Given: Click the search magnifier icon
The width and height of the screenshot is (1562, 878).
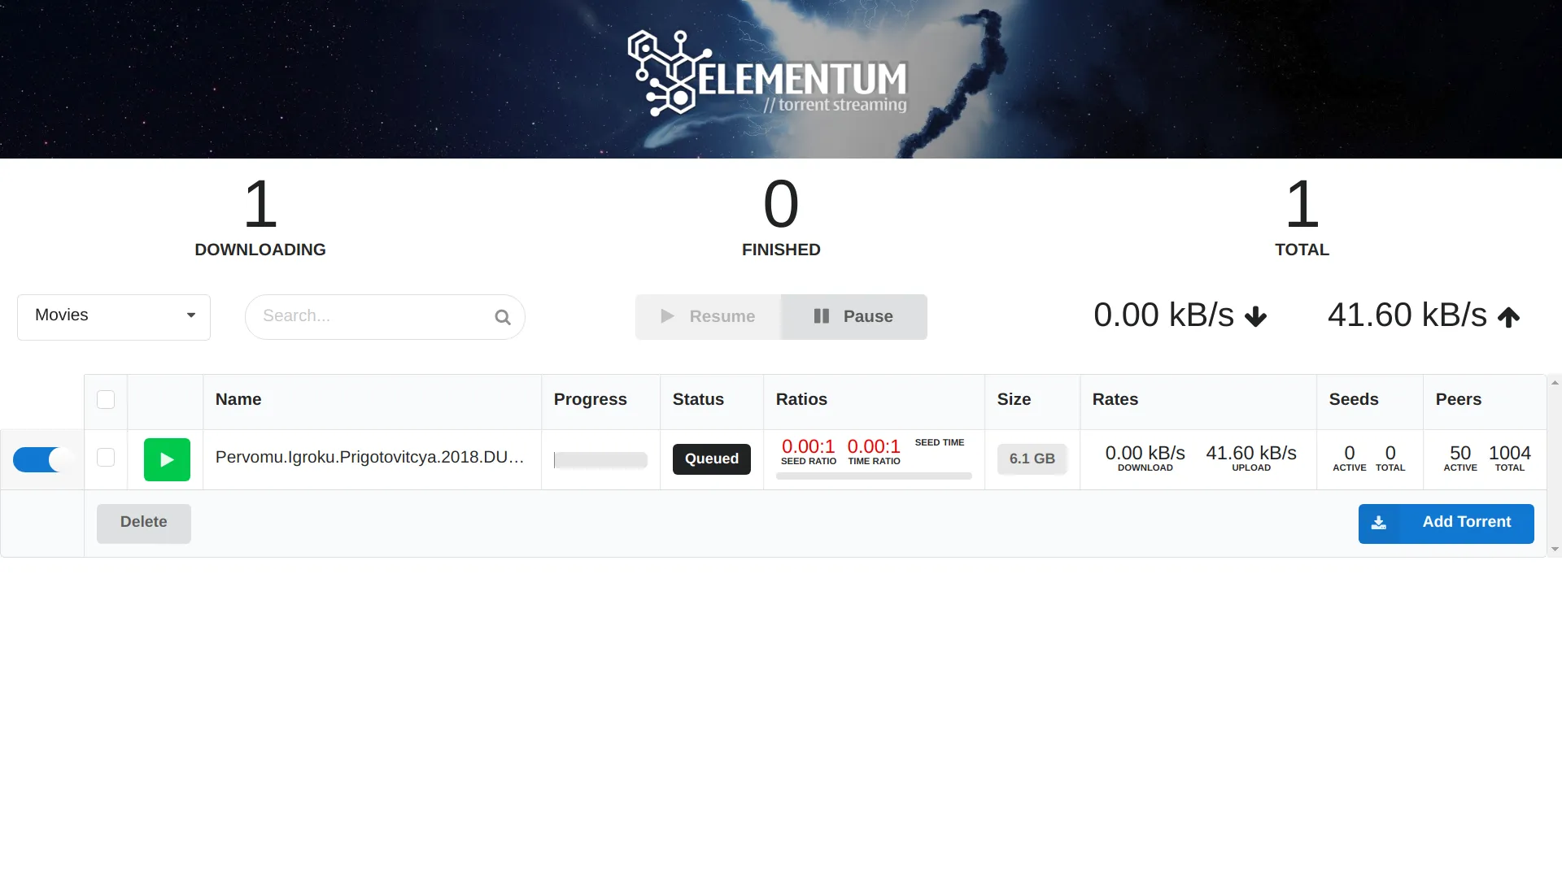Looking at the screenshot, I should 502,316.
